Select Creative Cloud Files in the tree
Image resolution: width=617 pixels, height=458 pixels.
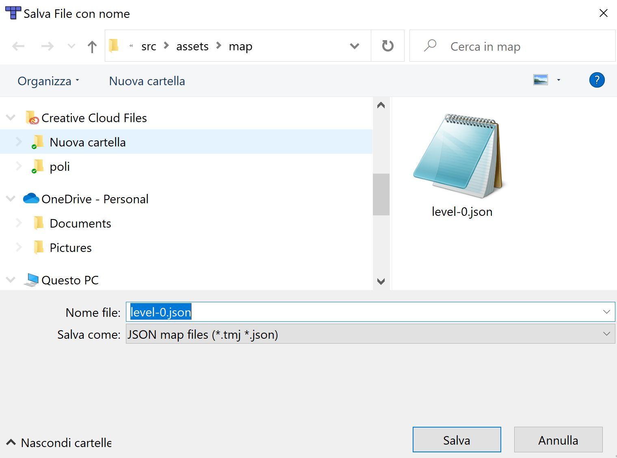tap(94, 118)
